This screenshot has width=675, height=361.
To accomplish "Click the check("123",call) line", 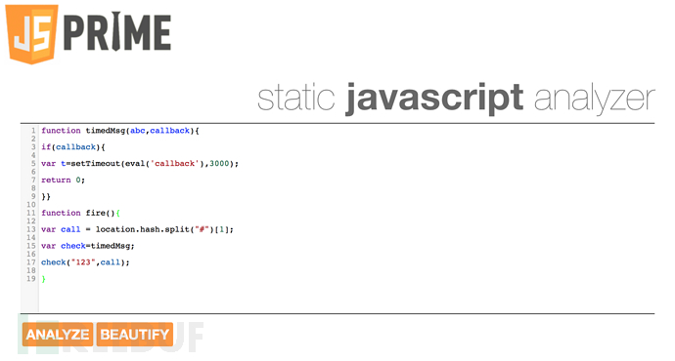I will [85, 262].
